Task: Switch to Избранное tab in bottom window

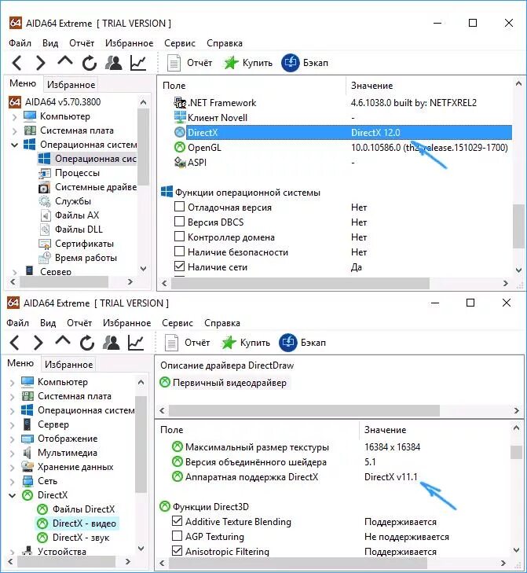Action: tap(68, 365)
